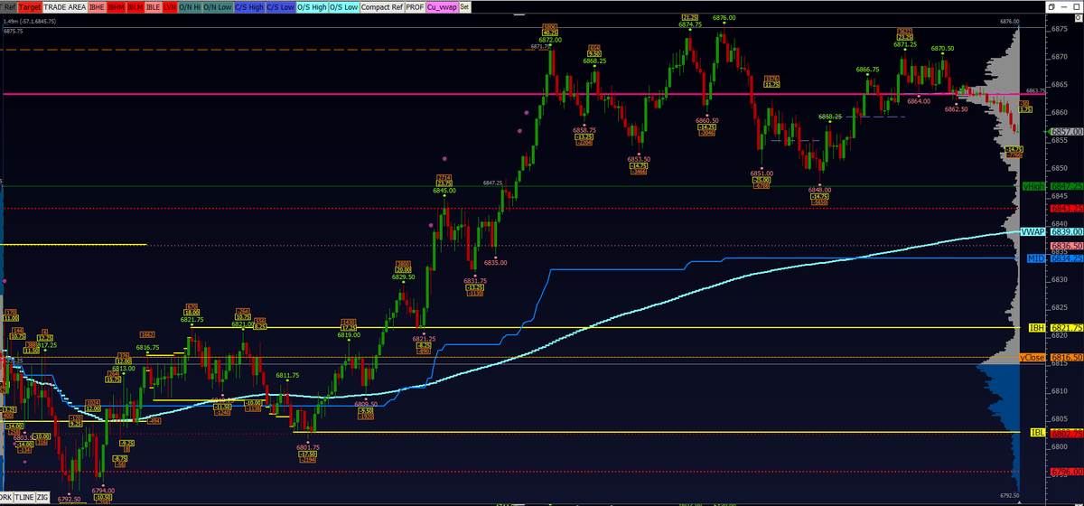Viewport: 1084px width, 506px height.
Task: Click the 6866.75 swing label
Action: (x=868, y=70)
